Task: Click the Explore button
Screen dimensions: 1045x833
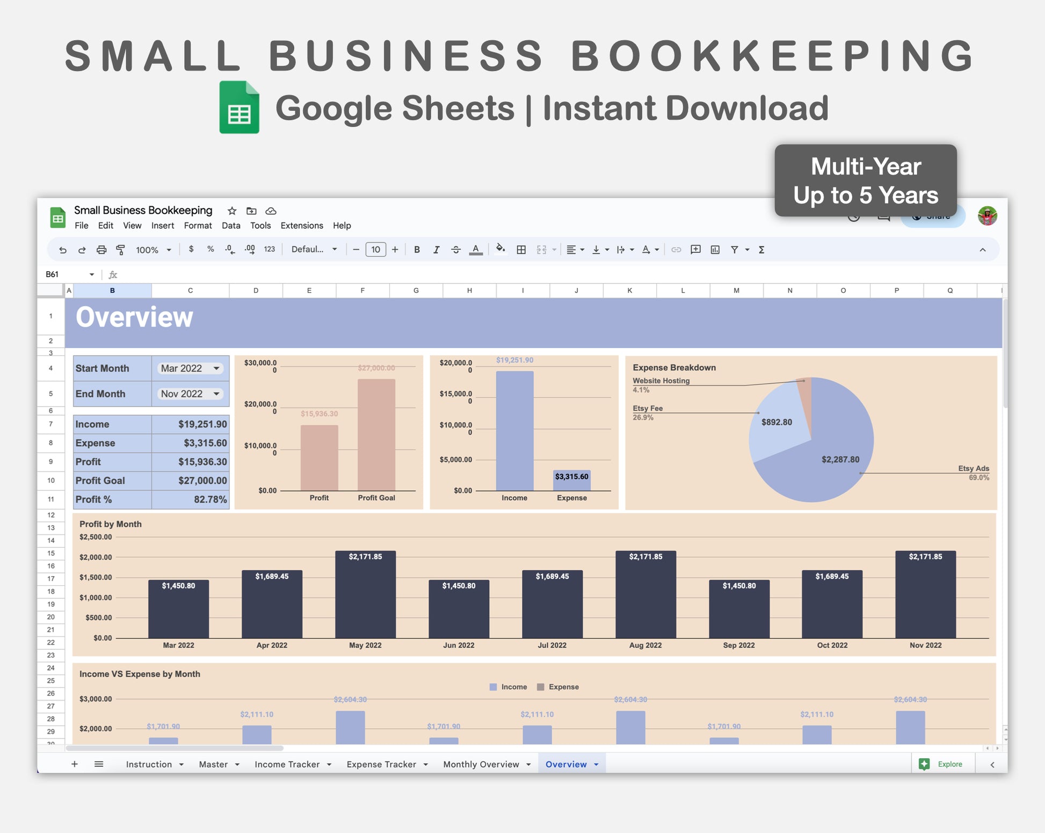Action: (x=943, y=764)
